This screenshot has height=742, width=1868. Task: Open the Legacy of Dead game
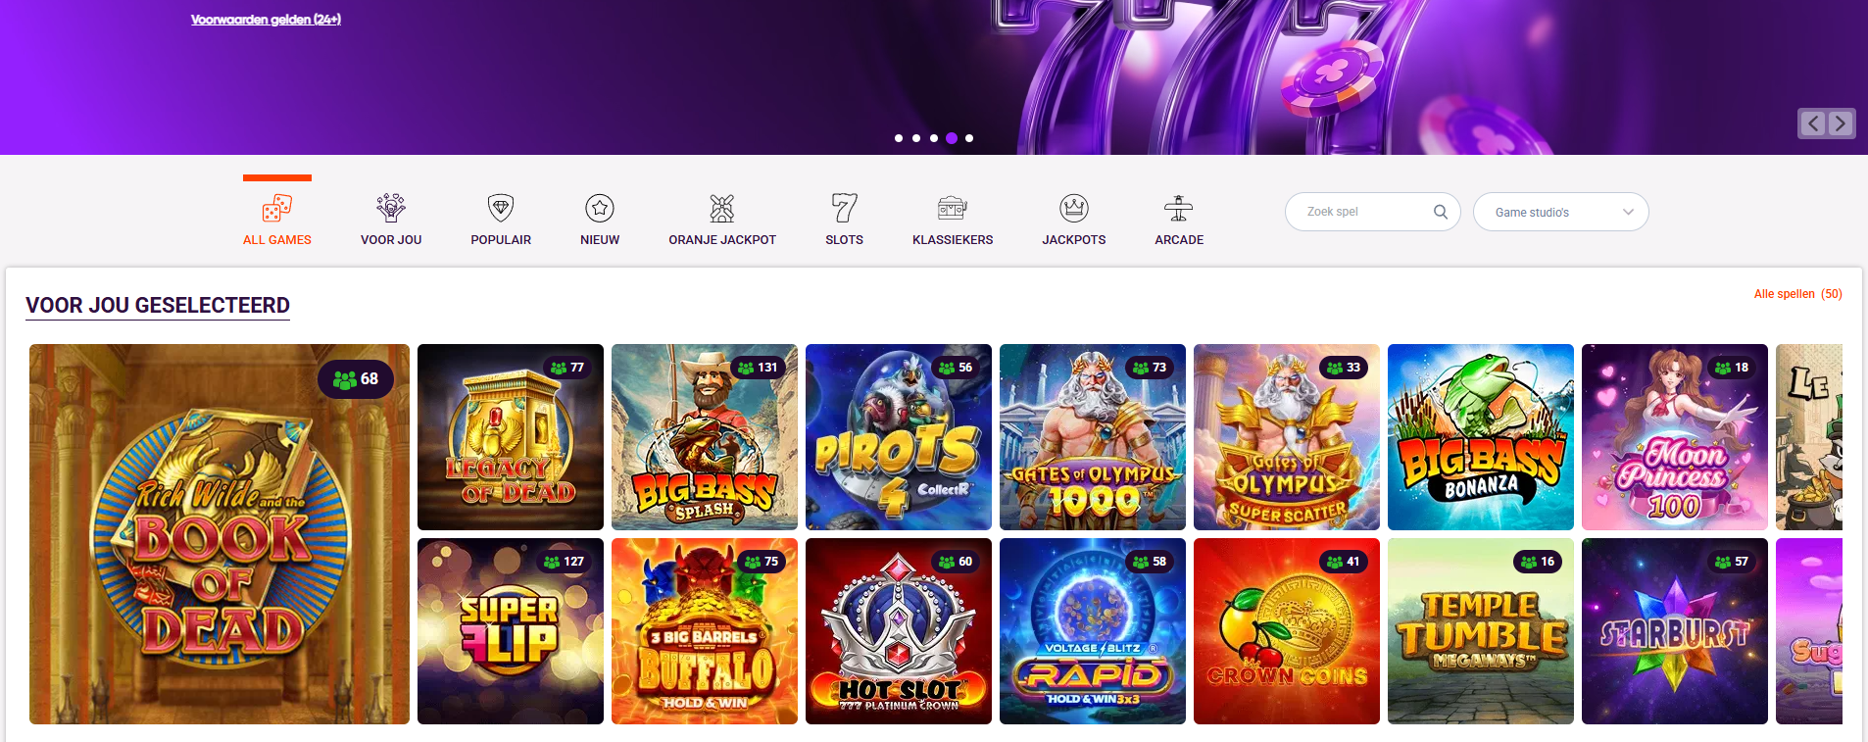point(511,437)
